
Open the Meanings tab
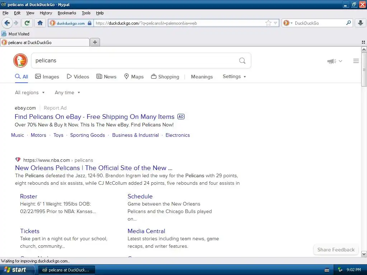(x=202, y=77)
